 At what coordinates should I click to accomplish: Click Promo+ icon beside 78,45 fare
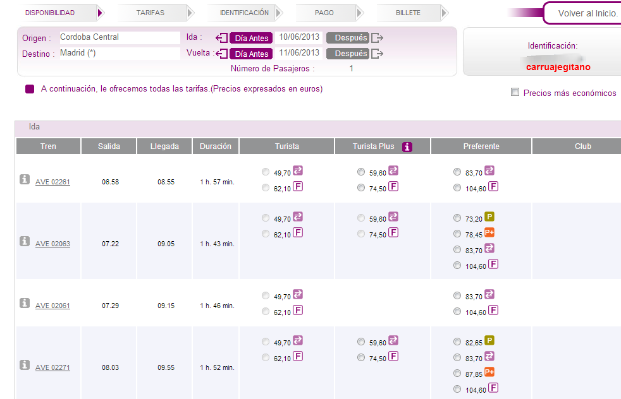click(x=489, y=232)
